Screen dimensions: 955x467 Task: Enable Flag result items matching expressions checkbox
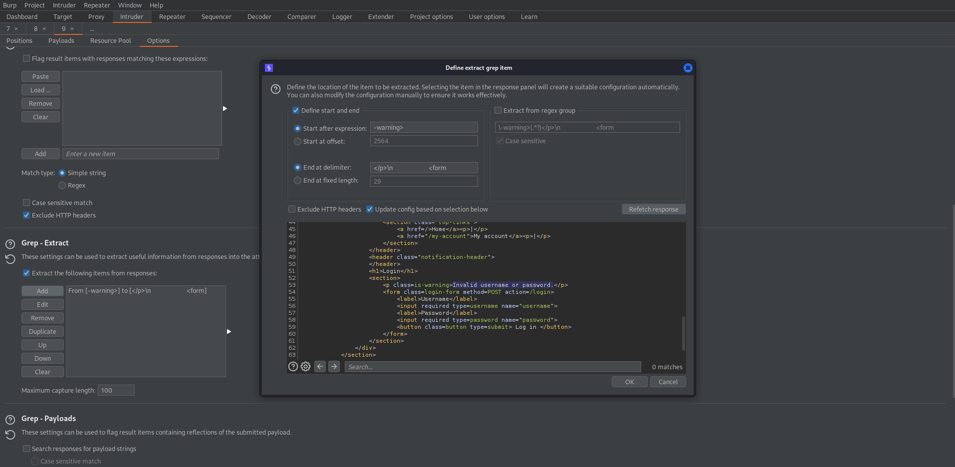tap(26, 58)
